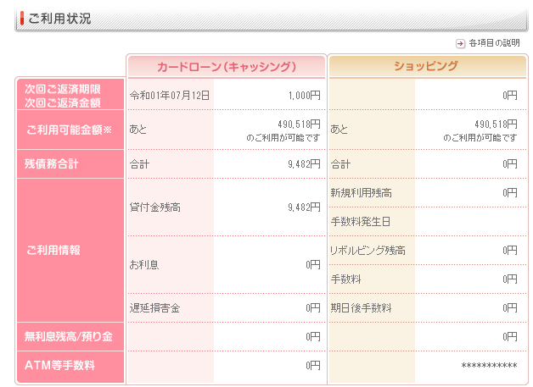Click the 新規利用残高 label
Image resolution: width=533 pixels, height=387 pixels.
pos(361,192)
